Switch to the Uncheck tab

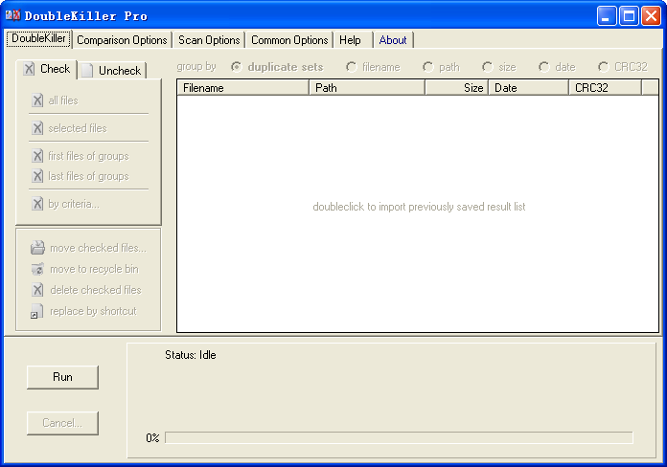111,70
